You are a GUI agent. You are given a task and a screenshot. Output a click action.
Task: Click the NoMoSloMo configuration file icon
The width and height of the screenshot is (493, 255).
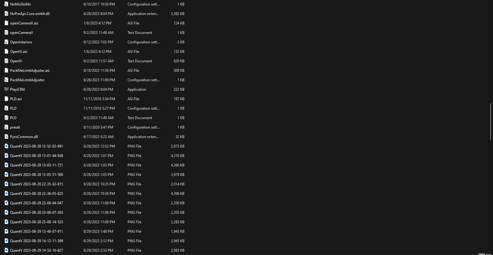[6, 4]
